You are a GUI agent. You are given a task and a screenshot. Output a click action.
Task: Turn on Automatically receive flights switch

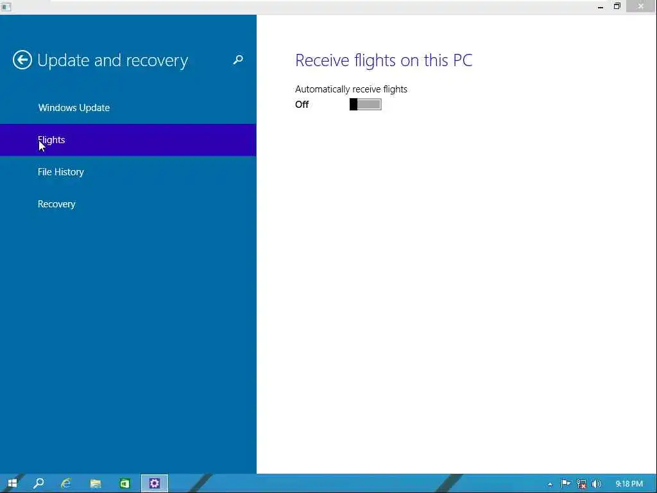365,105
